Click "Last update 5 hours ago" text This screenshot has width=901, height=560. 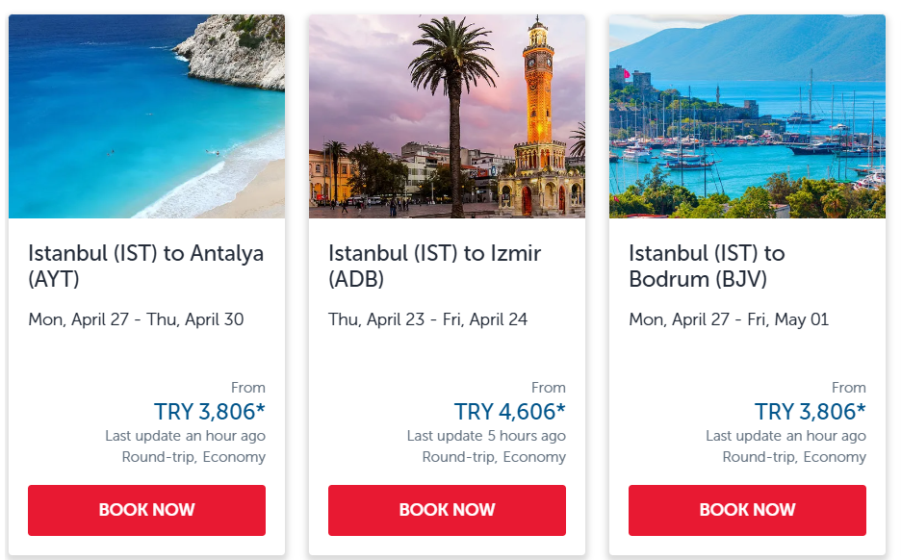coord(486,436)
